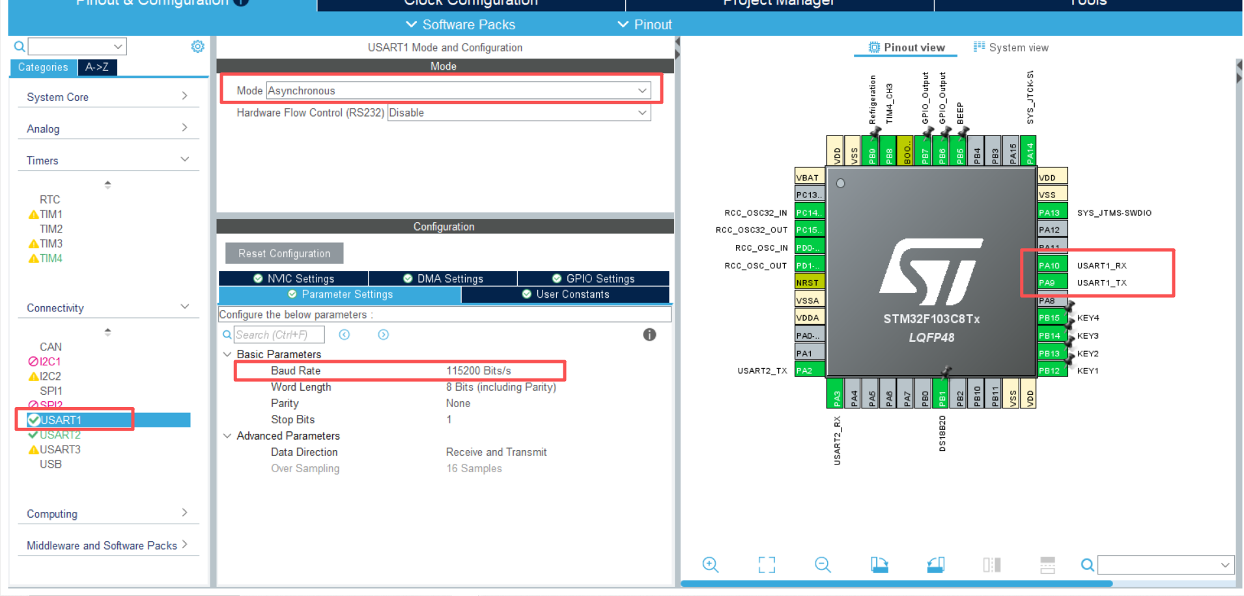Select USART3 in the Connectivity list
This screenshot has height=596, width=1244.
tap(60, 449)
